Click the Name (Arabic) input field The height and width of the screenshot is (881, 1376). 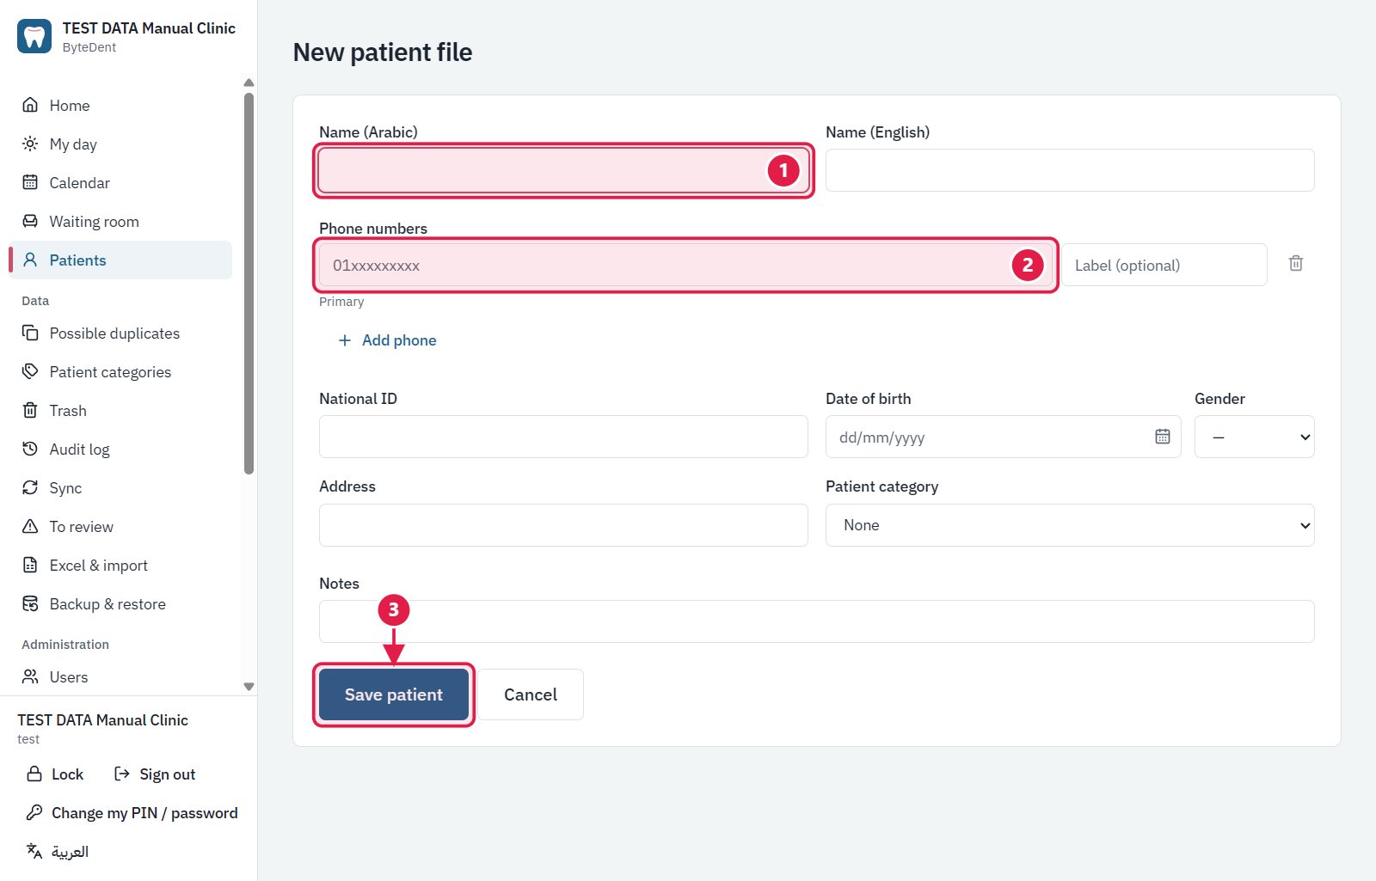pos(563,170)
